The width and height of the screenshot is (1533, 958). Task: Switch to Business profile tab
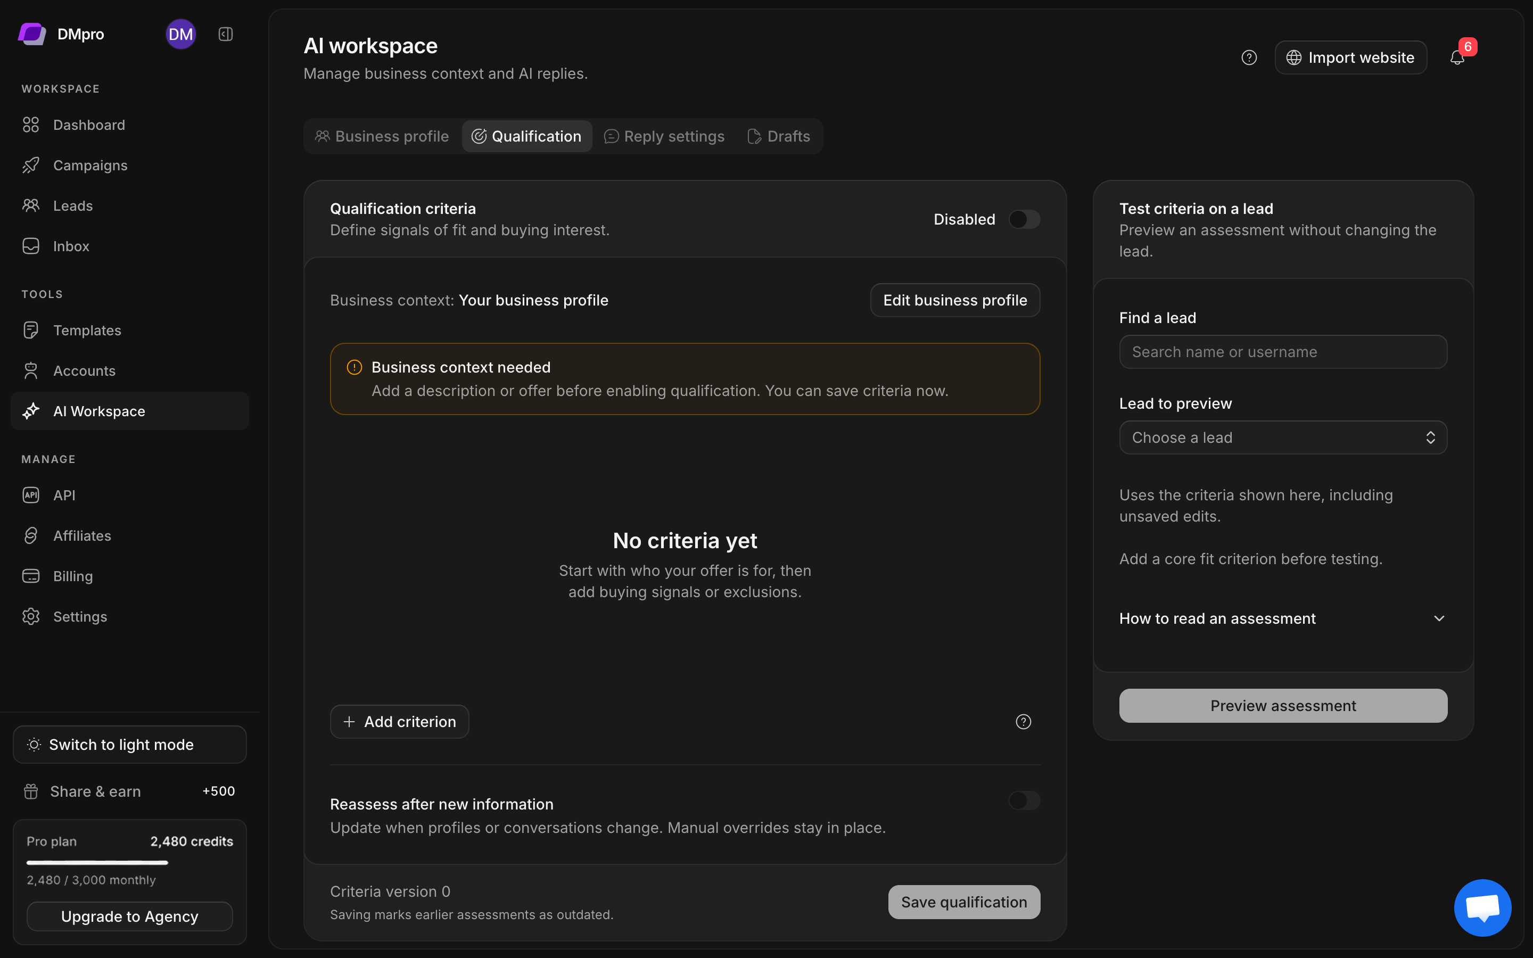point(382,136)
